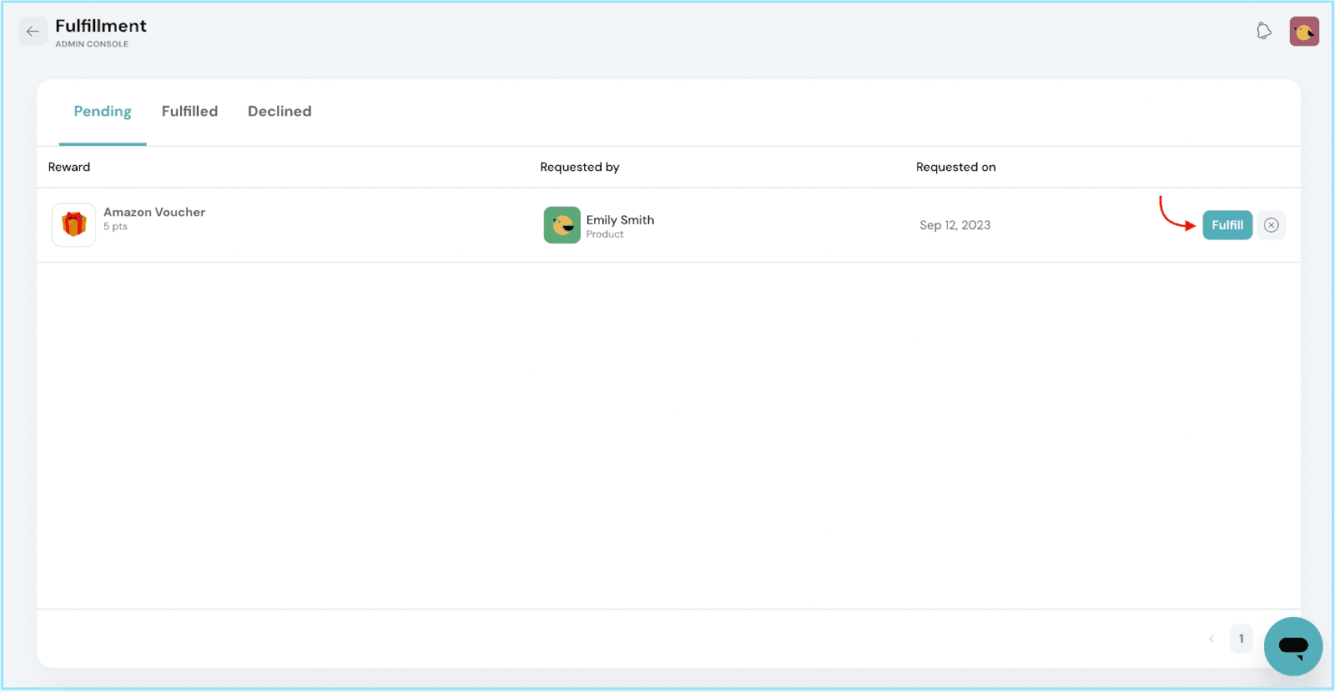
Task: Open the Declined tab
Action: pos(280,112)
